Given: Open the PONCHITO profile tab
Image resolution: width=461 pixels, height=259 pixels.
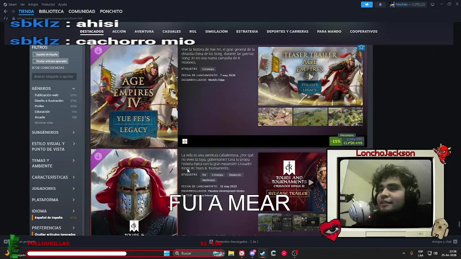Looking at the screenshot, I should pyautogui.click(x=111, y=12).
